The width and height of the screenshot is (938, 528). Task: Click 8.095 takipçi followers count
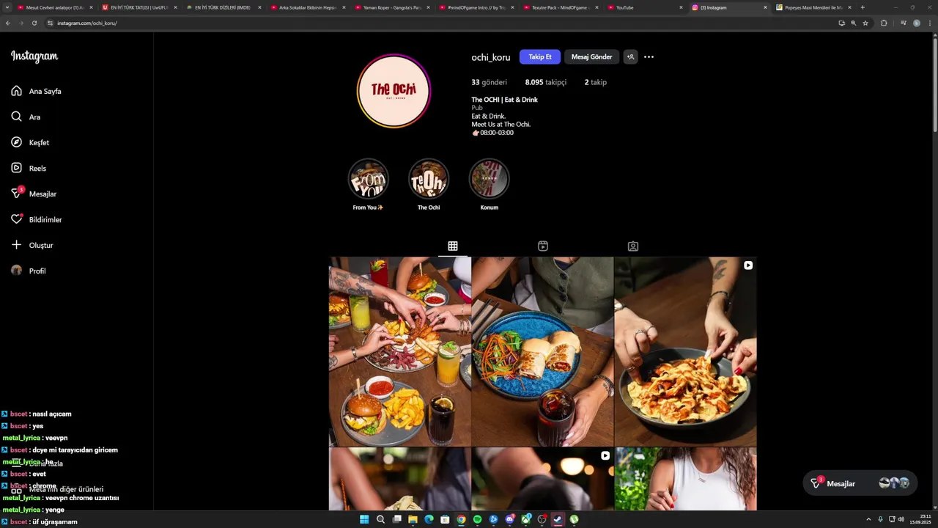coord(545,82)
